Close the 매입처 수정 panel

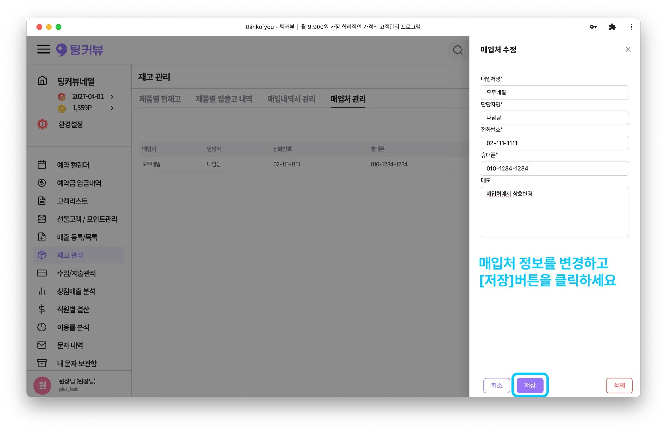click(x=628, y=49)
